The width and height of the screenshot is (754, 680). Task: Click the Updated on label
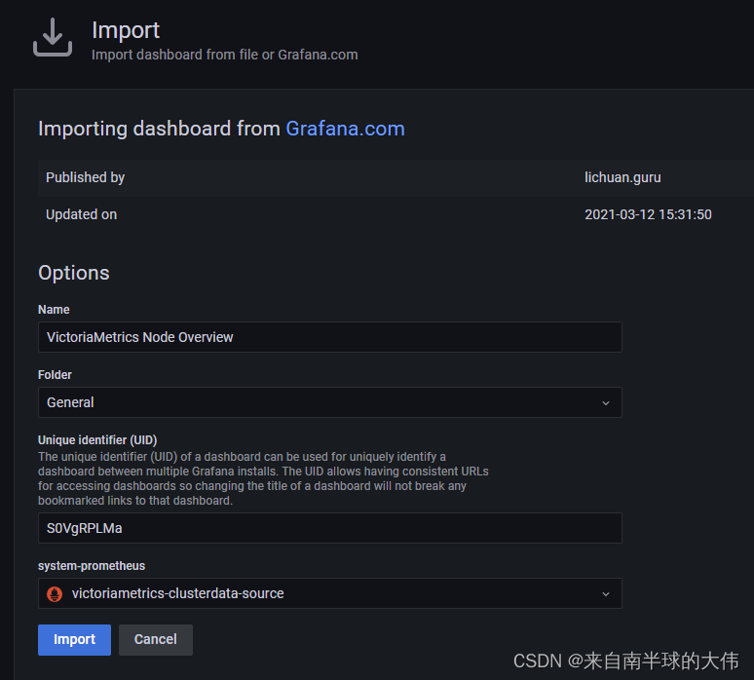(x=81, y=214)
